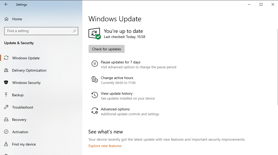Screen dimensions: 278x155
Task: Click the Troubleshoot wrench icon
Action: click(6, 107)
